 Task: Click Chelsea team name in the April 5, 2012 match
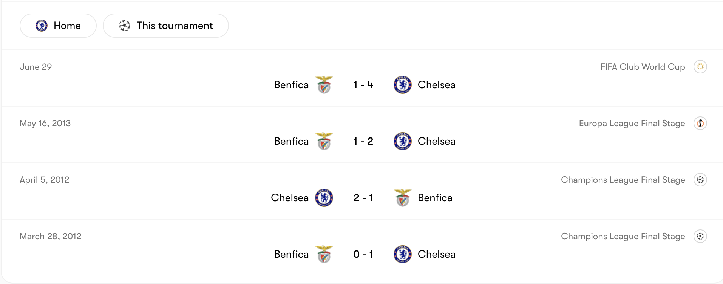pyautogui.click(x=290, y=198)
